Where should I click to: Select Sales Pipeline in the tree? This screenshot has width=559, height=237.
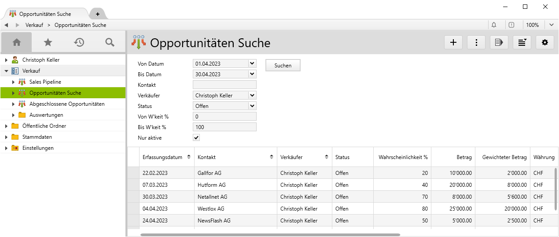(45, 82)
